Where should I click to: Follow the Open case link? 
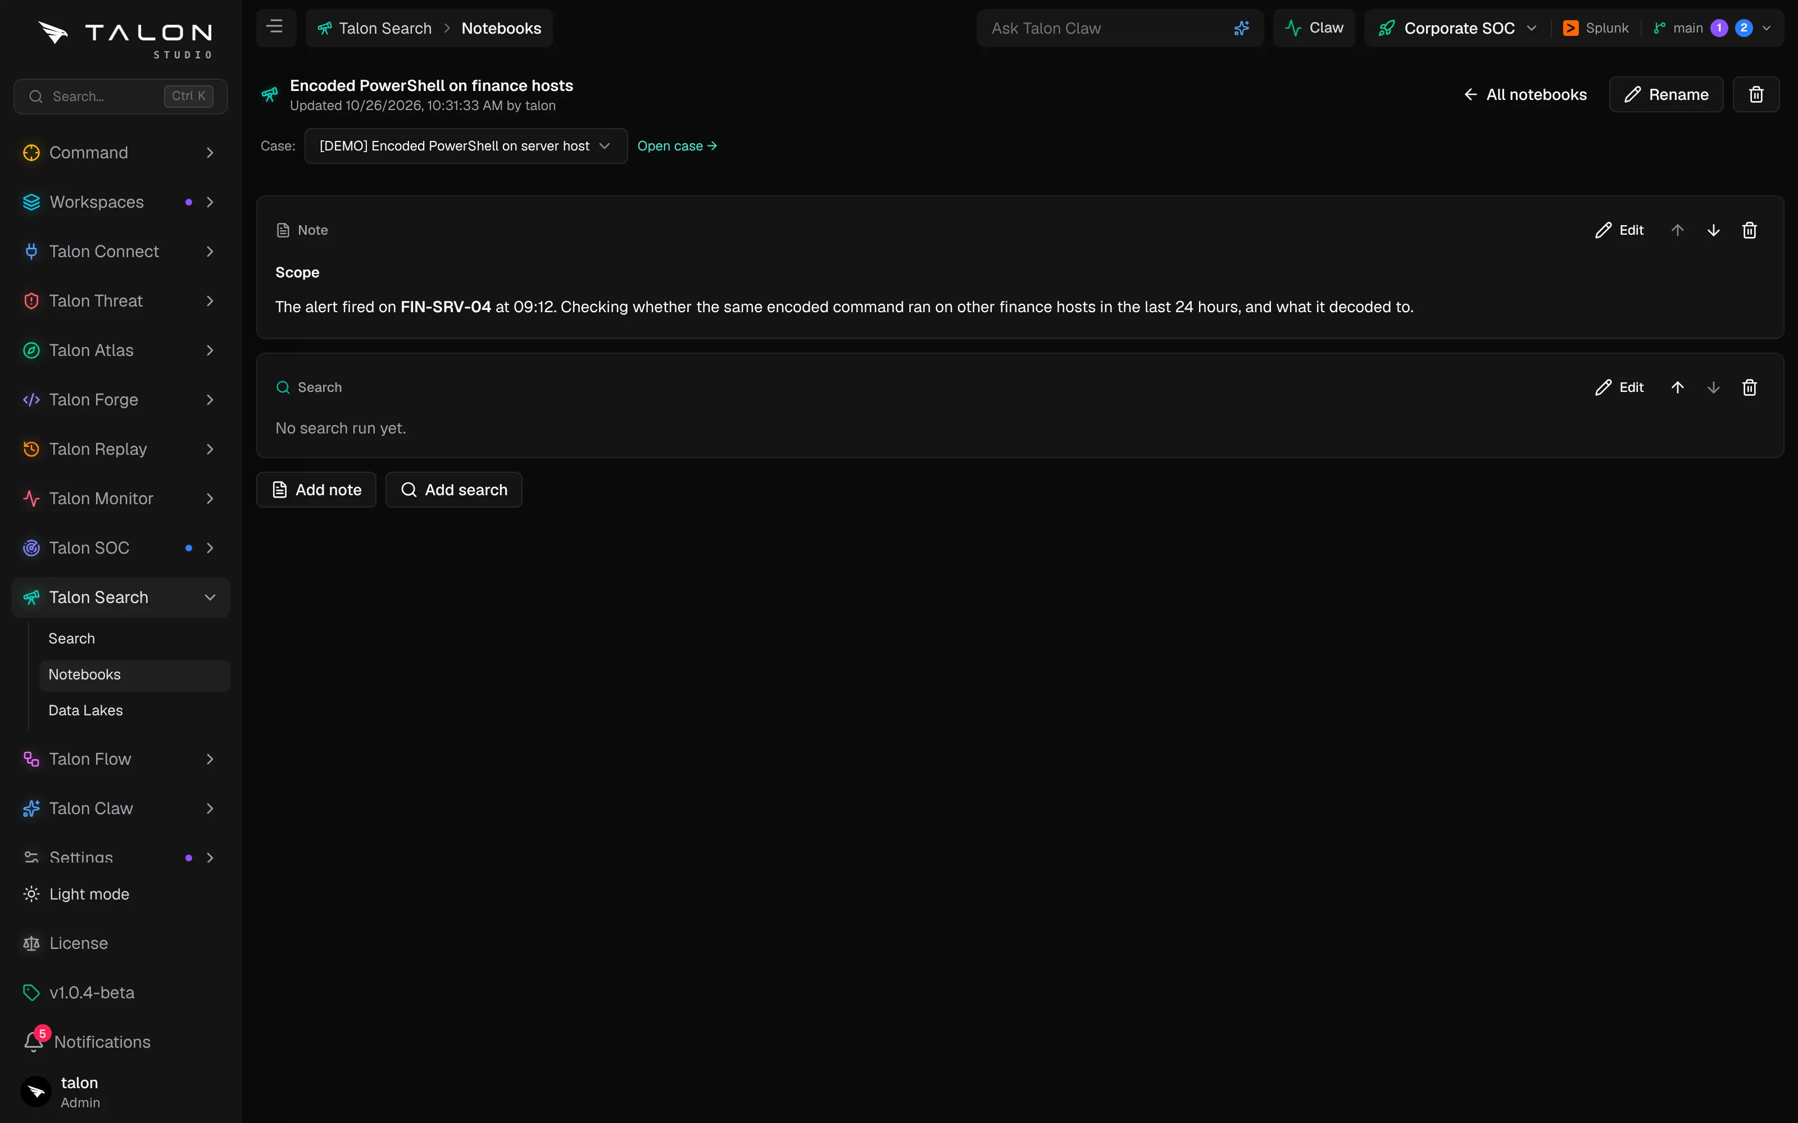[x=677, y=147]
